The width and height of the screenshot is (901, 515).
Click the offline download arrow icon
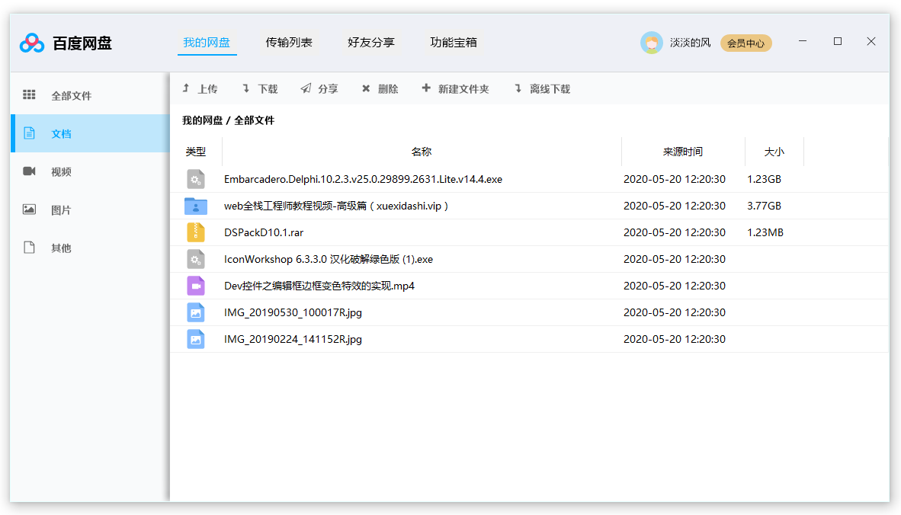tap(518, 88)
